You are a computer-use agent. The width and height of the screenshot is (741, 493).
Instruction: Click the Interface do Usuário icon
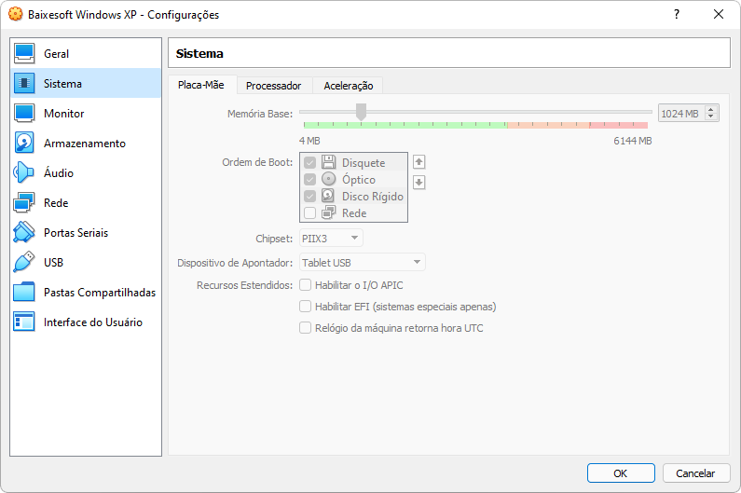[x=23, y=322]
